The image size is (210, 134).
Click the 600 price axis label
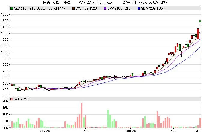click(5, 77)
